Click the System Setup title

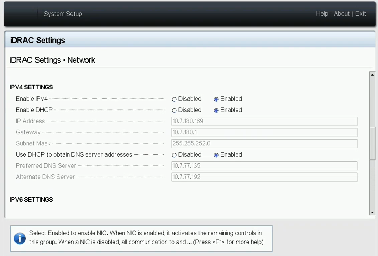point(63,14)
